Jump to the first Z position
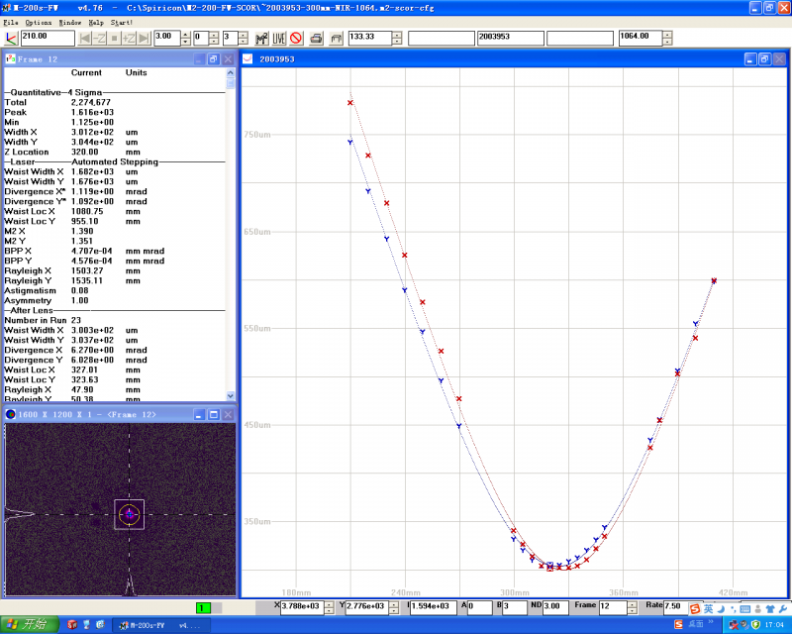 (x=86, y=39)
